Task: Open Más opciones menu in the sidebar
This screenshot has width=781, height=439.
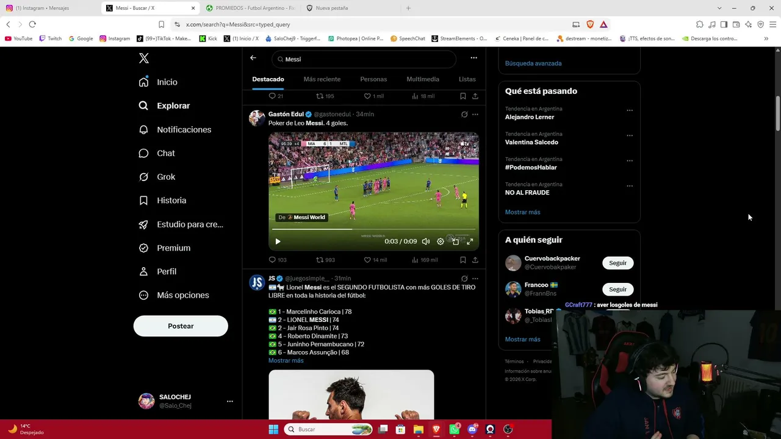Action: click(x=174, y=295)
